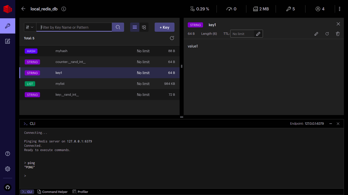The width and height of the screenshot is (348, 195).
Task: Click the + Key button
Action: tap(164, 27)
